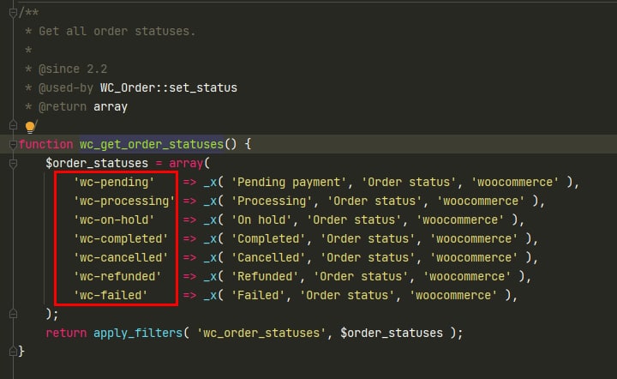Click $order_statuses in the assignment line
The width and height of the screenshot is (617, 379).
tap(97, 163)
